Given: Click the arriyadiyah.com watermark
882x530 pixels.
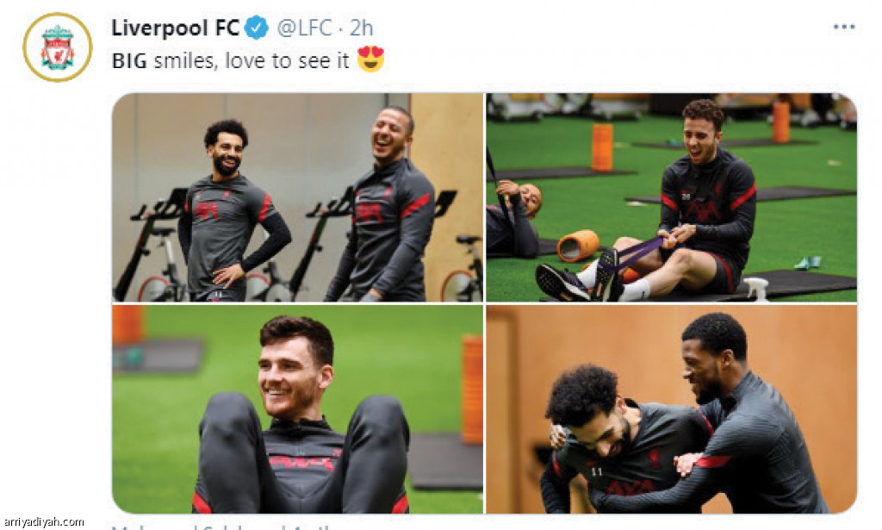Looking at the screenshot, I should [44, 522].
